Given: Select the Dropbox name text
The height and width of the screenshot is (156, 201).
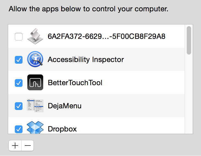Looking at the screenshot, I should tap(62, 129).
